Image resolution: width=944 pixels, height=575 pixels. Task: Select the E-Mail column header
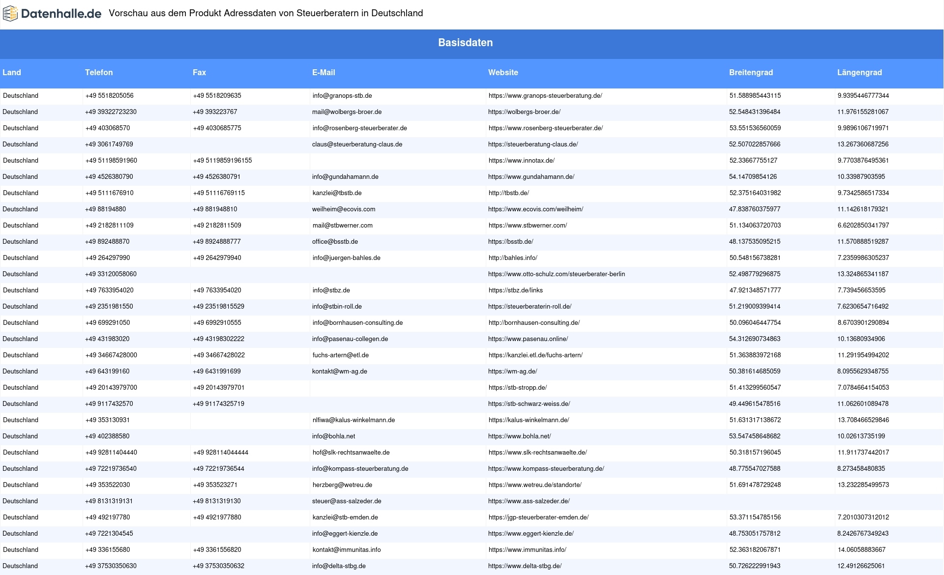(x=324, y=72)
